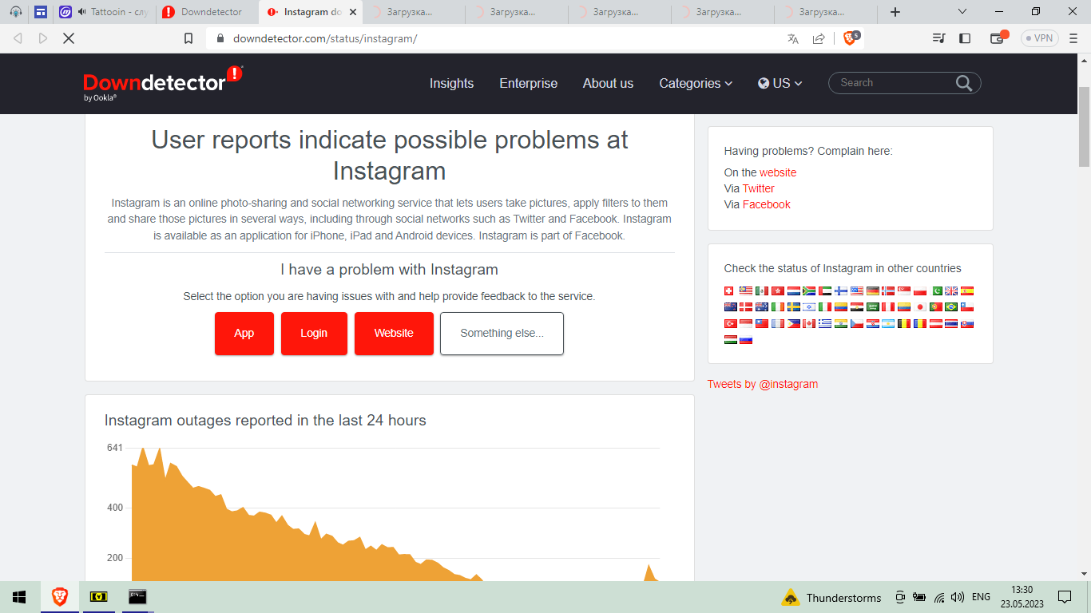Stop loading the page
The width and height of the screenshot is (1091, 613).
coord(69,38)
